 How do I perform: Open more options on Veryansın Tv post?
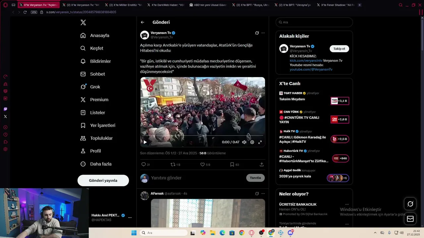point(263,33)
